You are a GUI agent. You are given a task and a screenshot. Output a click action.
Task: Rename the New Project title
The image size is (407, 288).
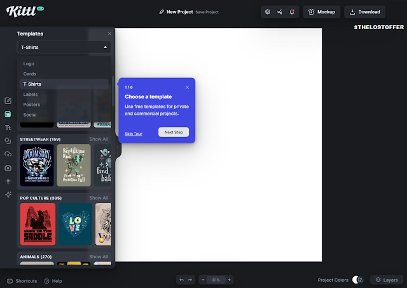pyautogui.click(x=179, y=12)
